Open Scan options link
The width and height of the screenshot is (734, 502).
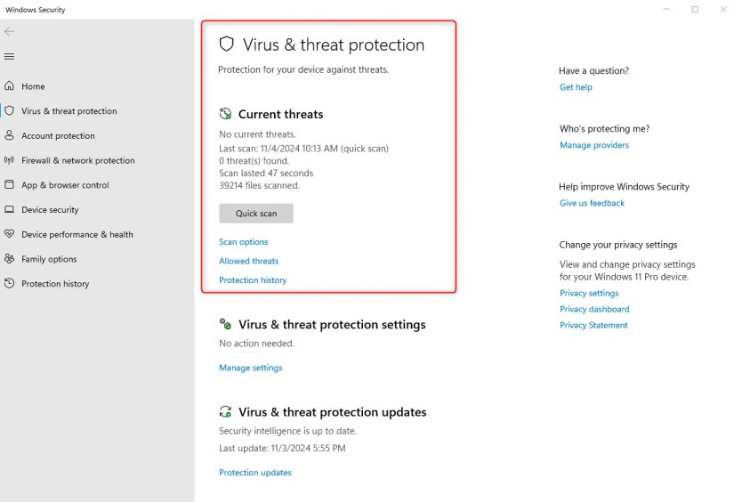click(244, 242)
